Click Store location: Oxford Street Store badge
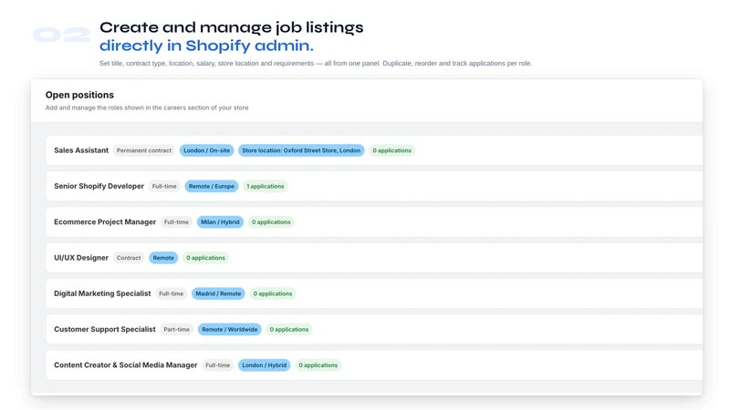Image resolution: width=730 pixels, height=410 pixels. click(301, 150)
